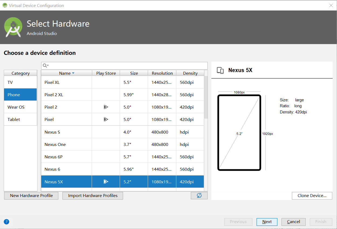Click the 5.99" size cell
337x229 pixels.
click(x=134, y=95)
